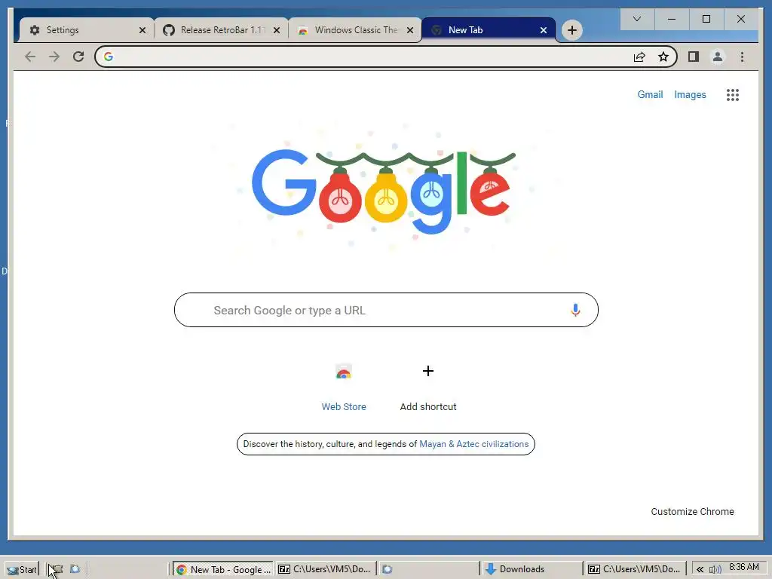
Task: Close the Settings tab
Action: [x=142, y=30]
